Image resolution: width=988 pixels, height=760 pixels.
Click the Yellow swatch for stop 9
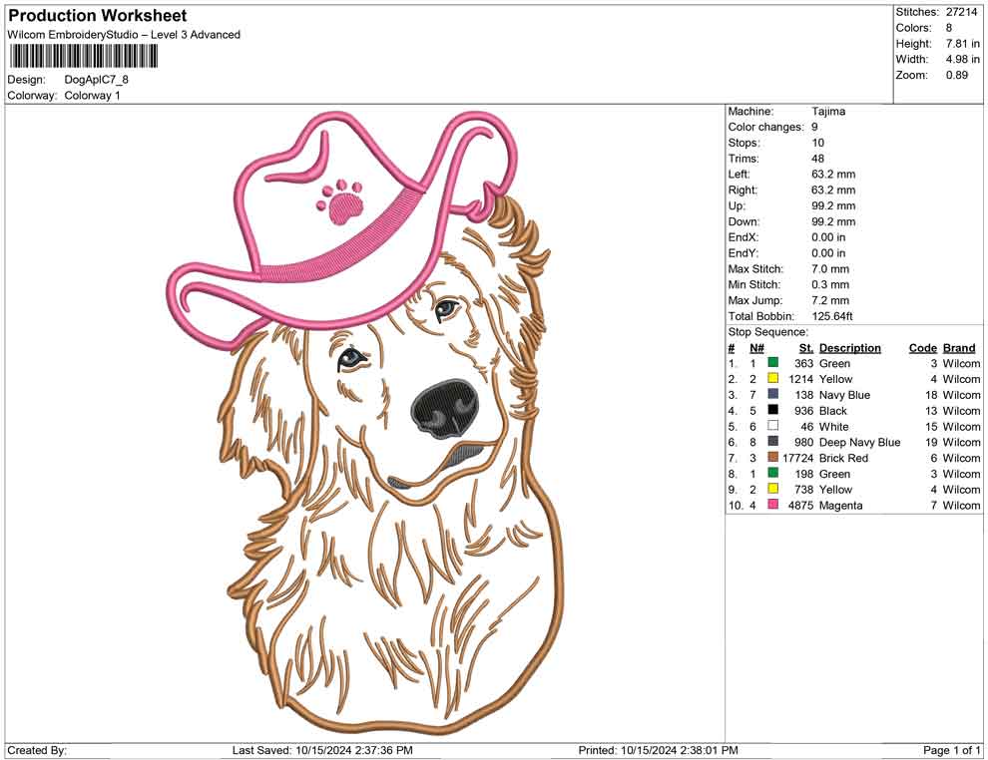pos(771,490)
